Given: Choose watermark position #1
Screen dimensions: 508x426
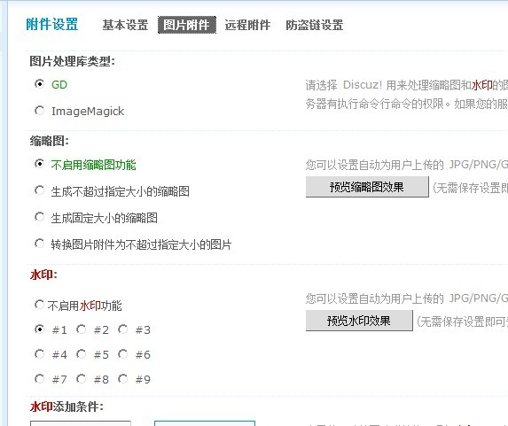Looking at the screenshot, I should (x=39, y=329).
